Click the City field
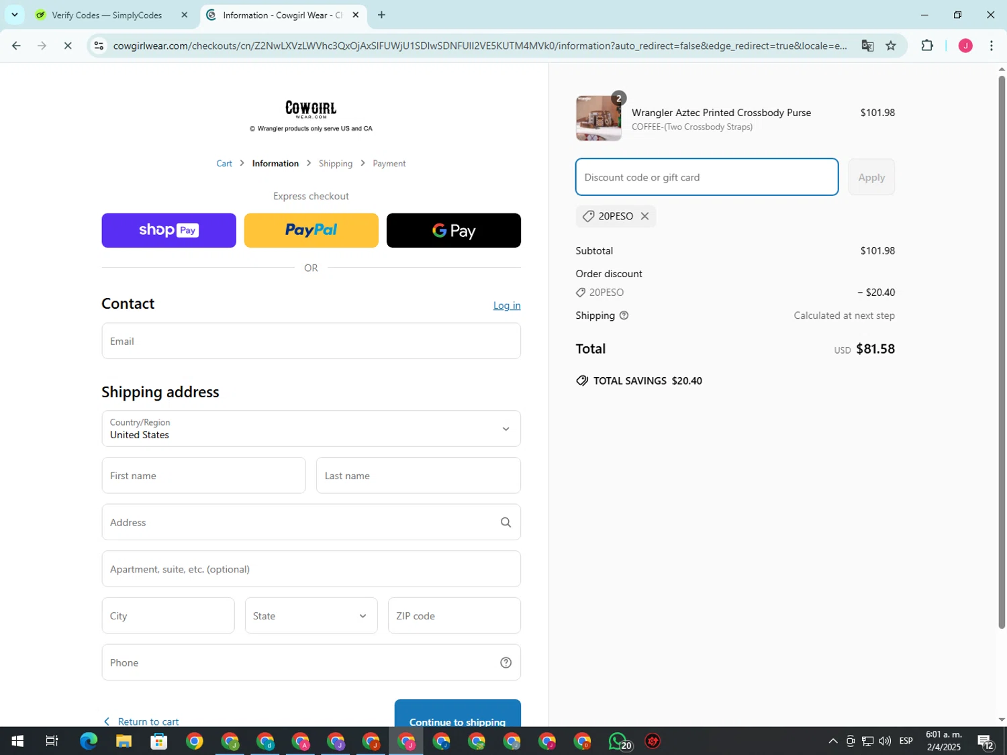This screenshot has height=755, width=1007. tap(168, 615)
